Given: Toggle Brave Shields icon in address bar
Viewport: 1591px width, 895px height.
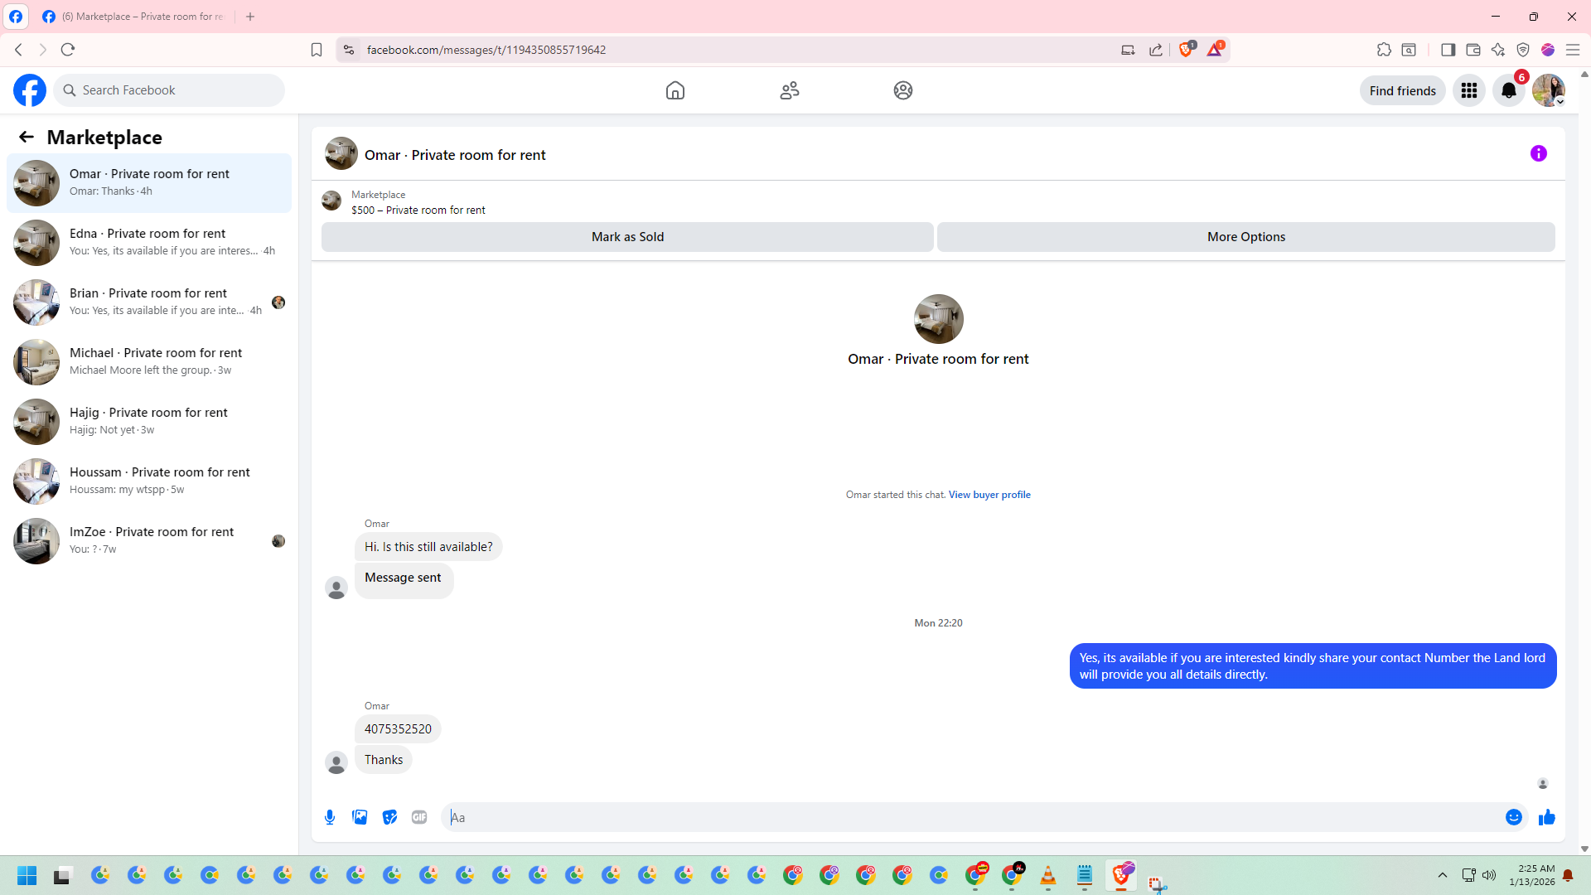Looking at the screenshot, I should coord(1186,50).
